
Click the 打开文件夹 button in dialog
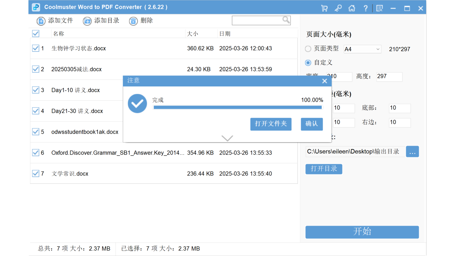coord(271,124)
